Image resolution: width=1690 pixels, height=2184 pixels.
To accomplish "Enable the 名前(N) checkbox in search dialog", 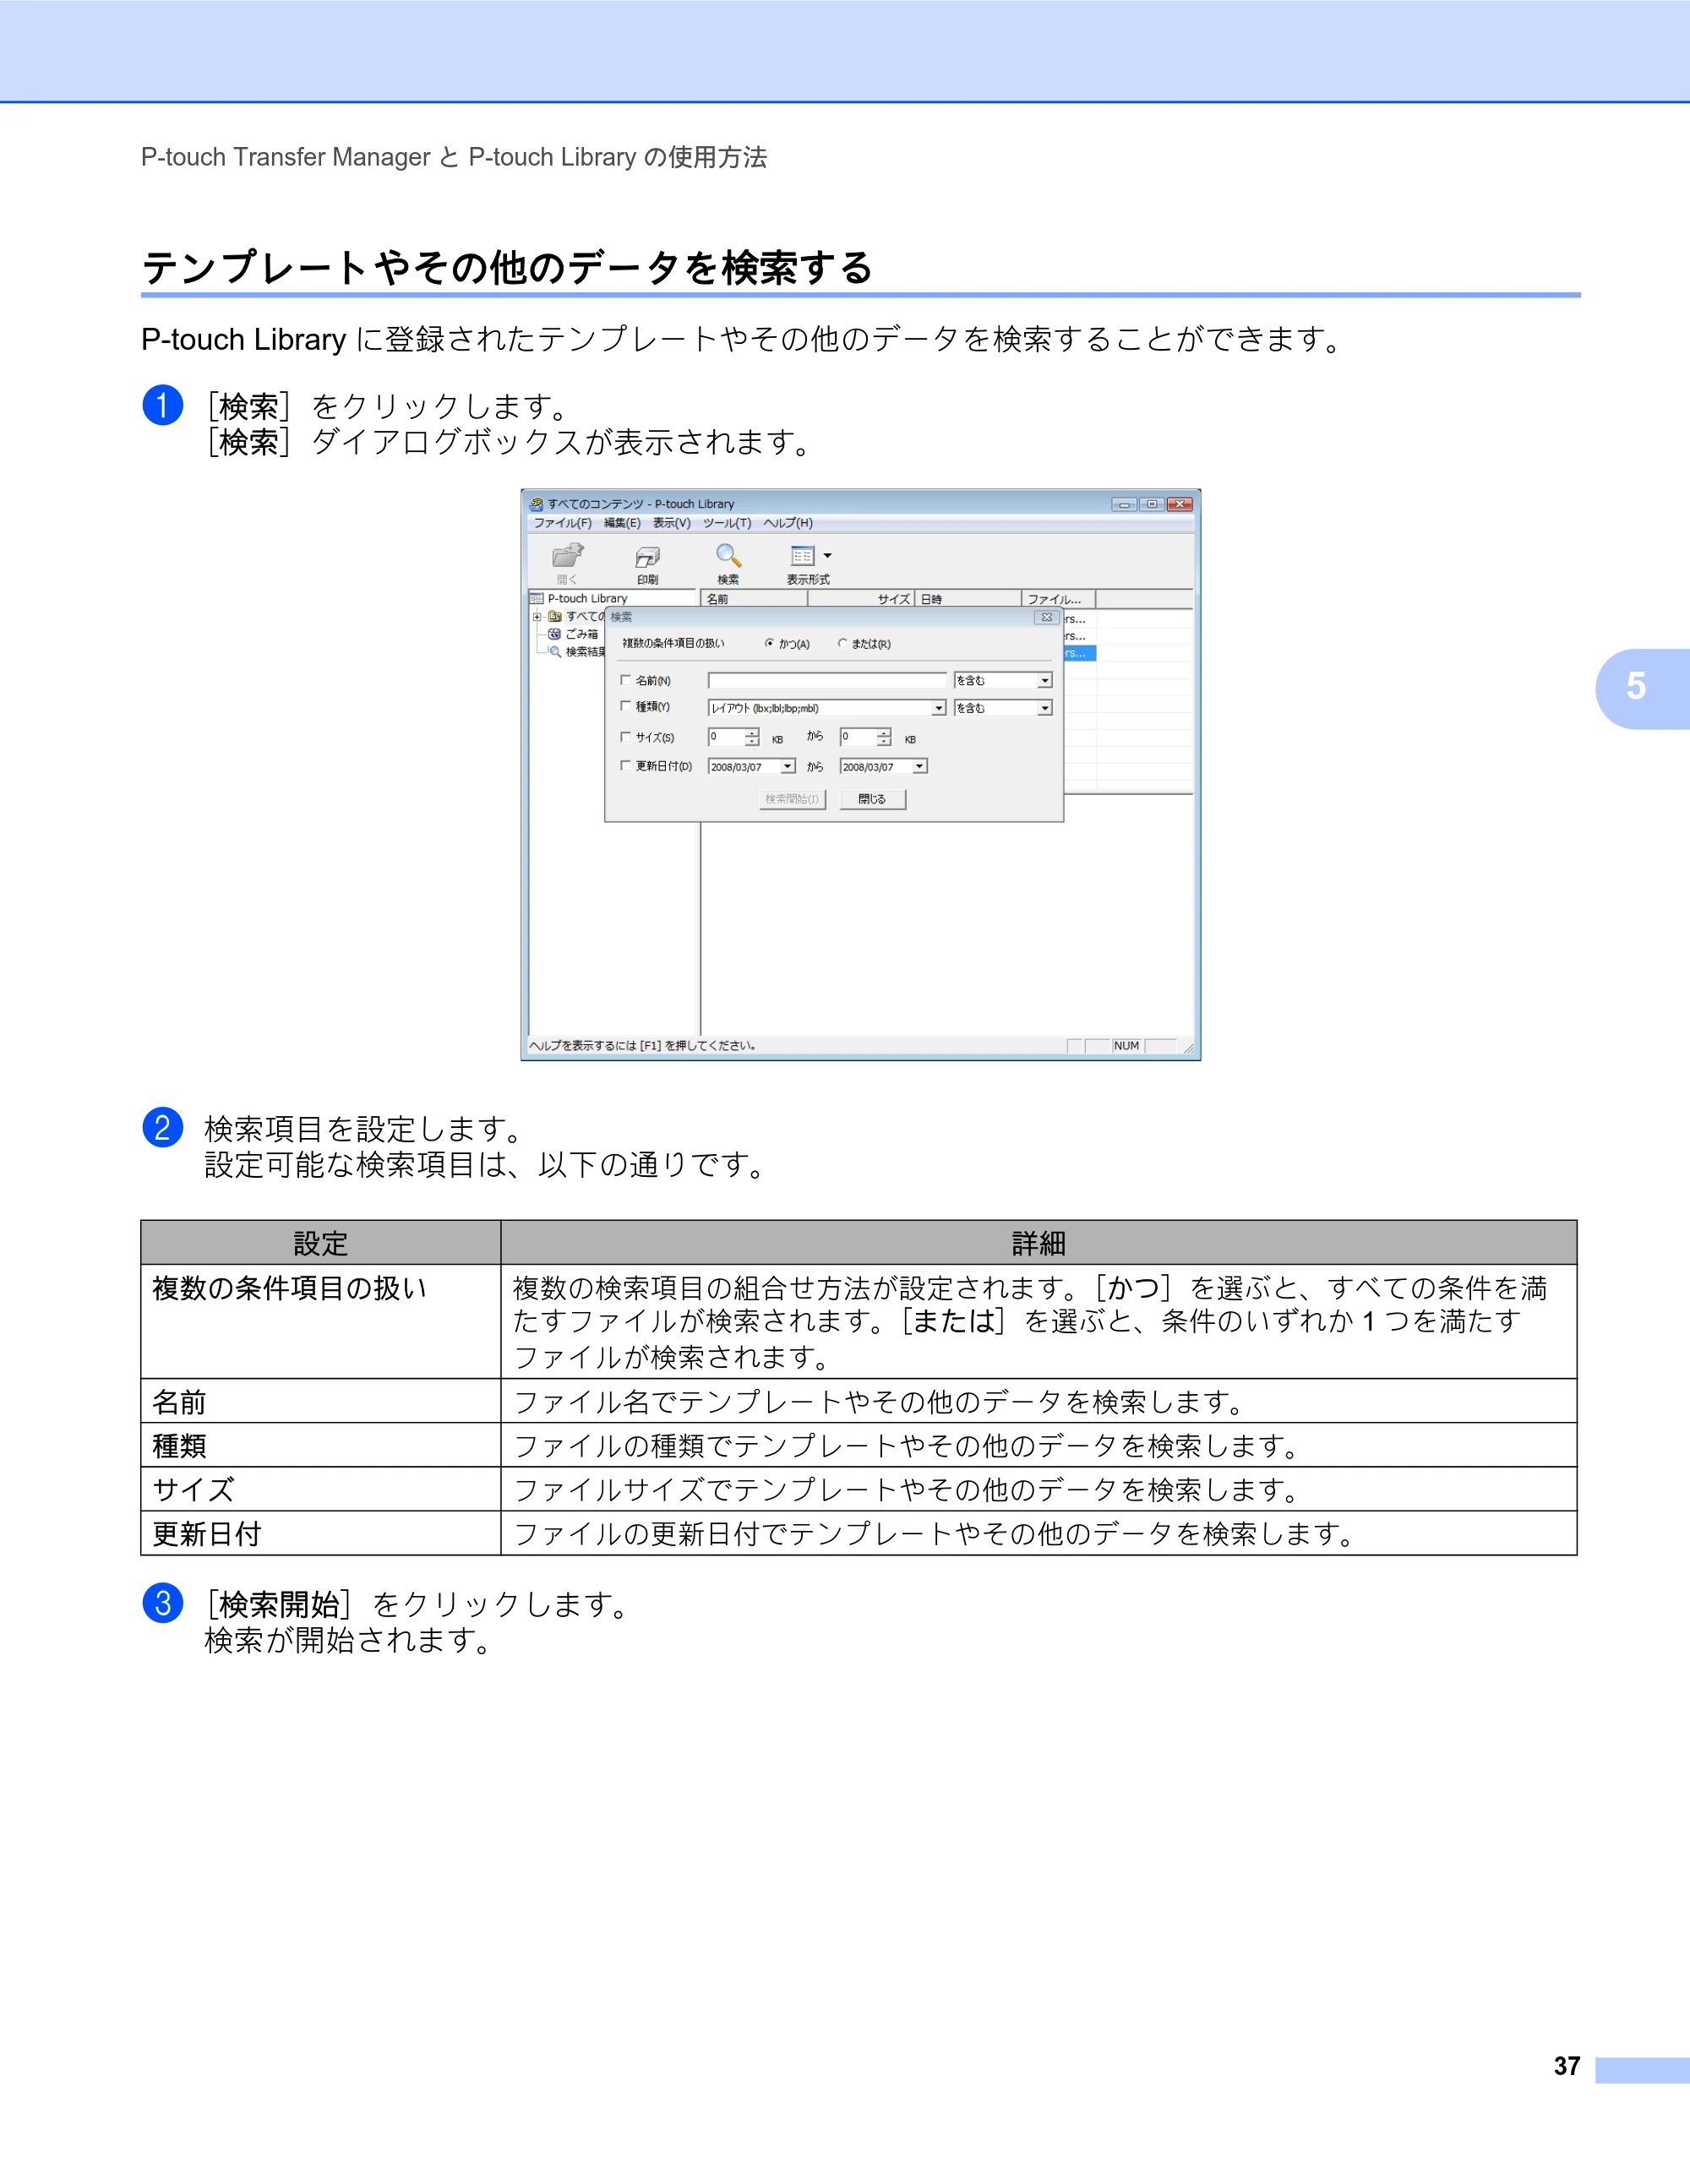I will 626,680.
